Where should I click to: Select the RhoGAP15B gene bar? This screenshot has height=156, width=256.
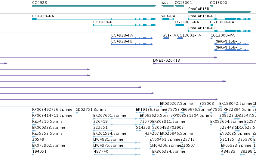pyautogui.click(x=220, y=12)
